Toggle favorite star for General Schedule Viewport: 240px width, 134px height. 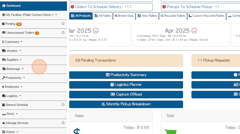pyautogui.click(x=63, y=105)
